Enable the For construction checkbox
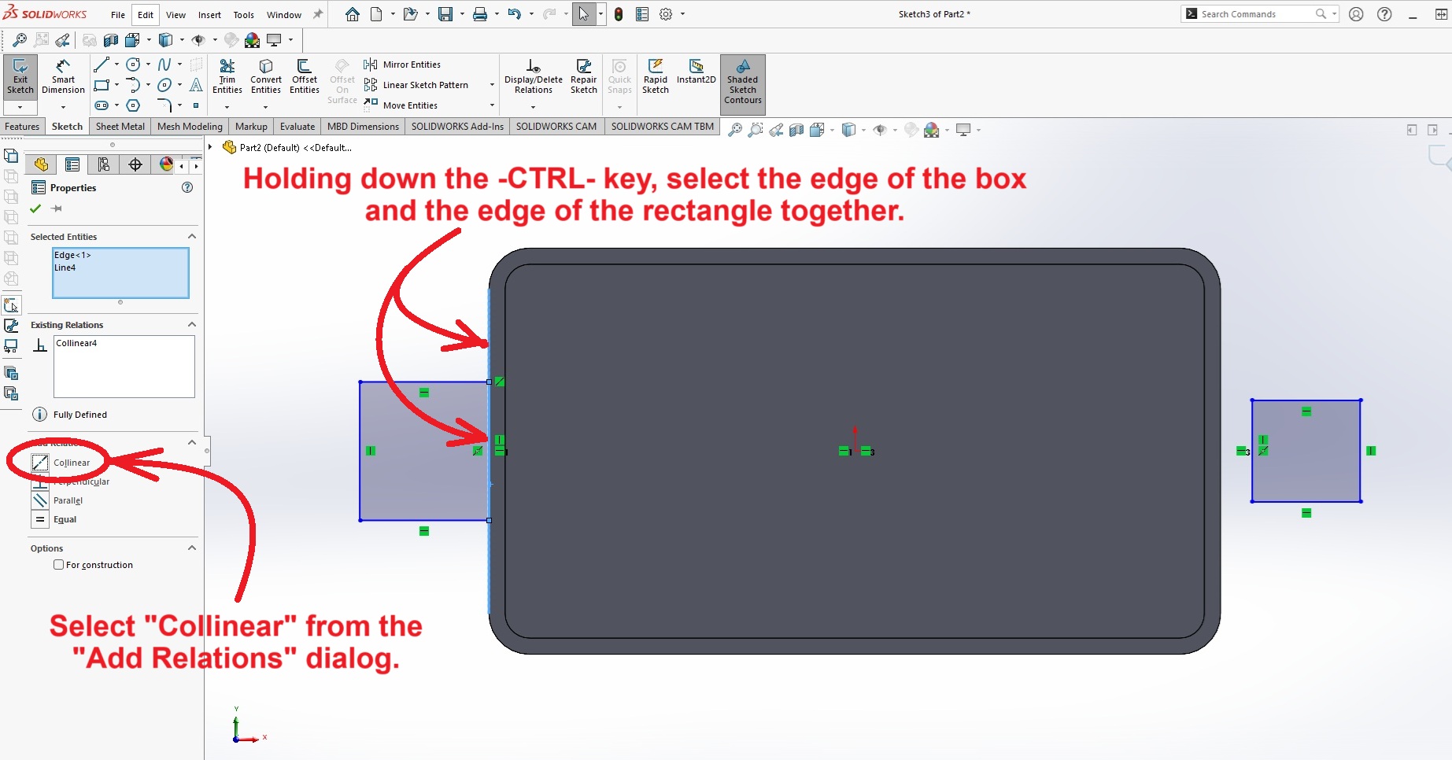The image size is (1452, 760). 59,565
